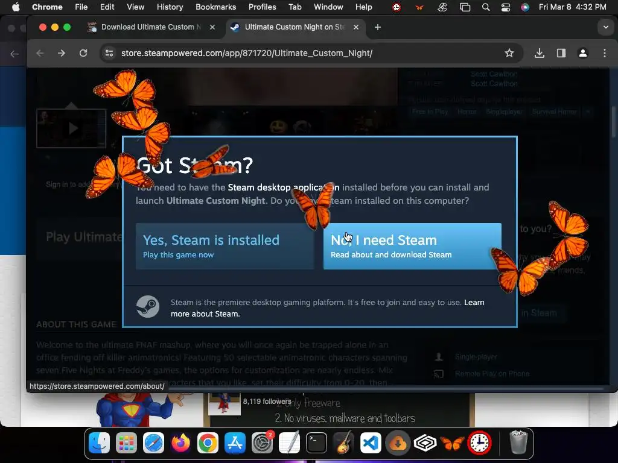Open butterfly app in the dock

tap(453, 443)
